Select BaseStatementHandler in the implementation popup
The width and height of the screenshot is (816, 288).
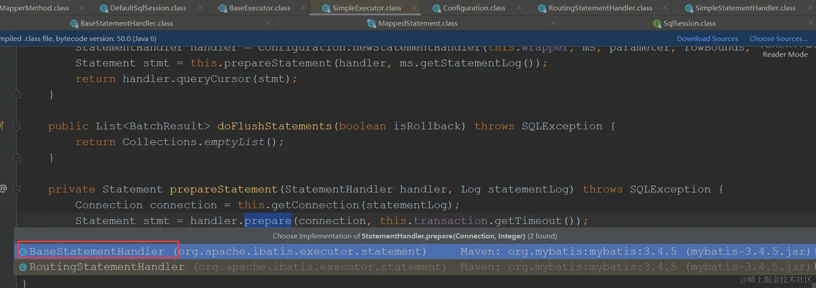pyautogui.click(x=415, y=251)
